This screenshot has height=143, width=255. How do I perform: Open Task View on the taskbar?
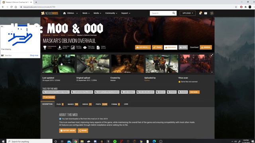click(62, 141)
